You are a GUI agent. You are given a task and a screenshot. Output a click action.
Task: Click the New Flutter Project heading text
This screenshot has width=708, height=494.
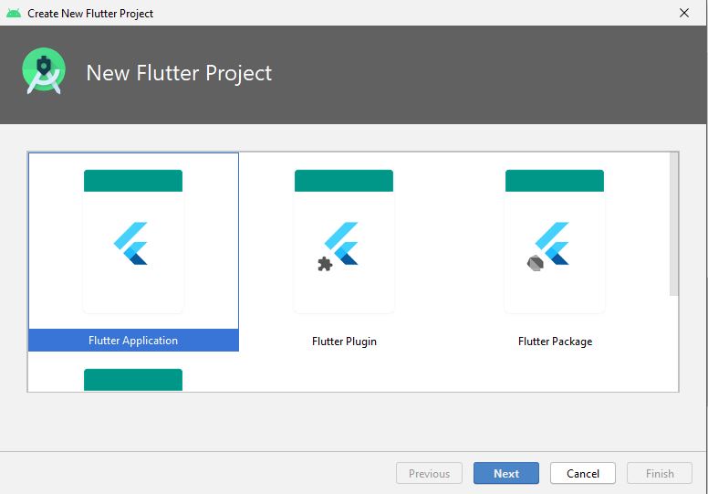click(179, 73)
